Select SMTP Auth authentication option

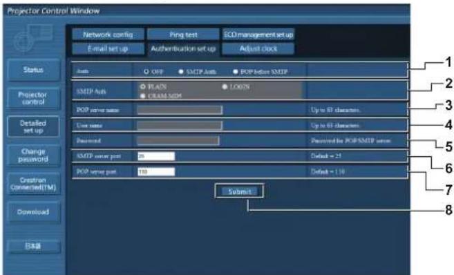[x=181, y=71]
